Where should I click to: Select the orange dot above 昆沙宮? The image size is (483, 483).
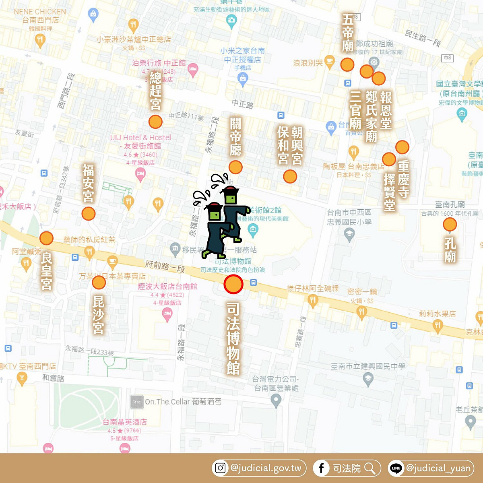coord(99,282)
